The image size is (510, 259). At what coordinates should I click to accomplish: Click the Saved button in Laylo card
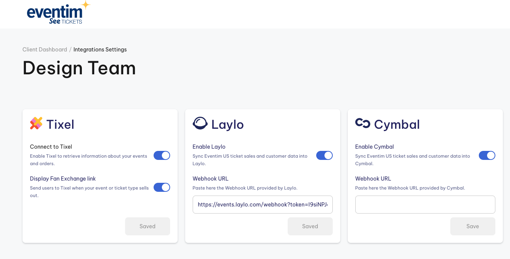point(310,226)
